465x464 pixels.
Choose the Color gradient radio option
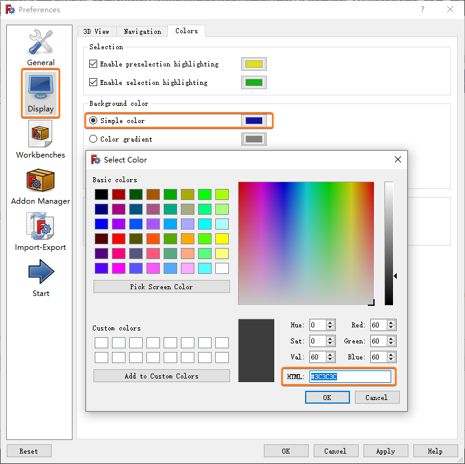(93, 139)
